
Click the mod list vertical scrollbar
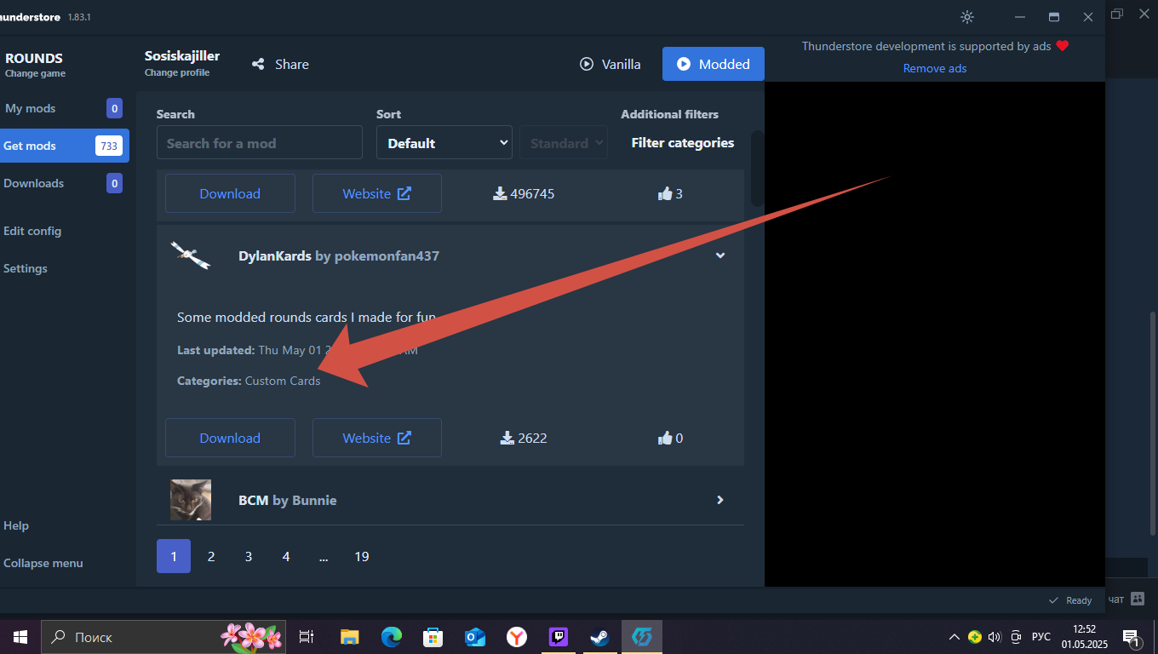pyautogui.click(x=757, y=168)
